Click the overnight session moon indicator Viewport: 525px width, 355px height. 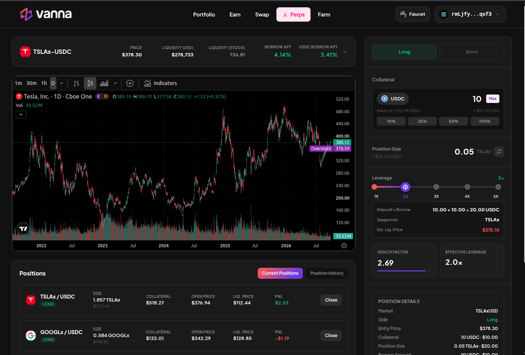click(99, 96)
